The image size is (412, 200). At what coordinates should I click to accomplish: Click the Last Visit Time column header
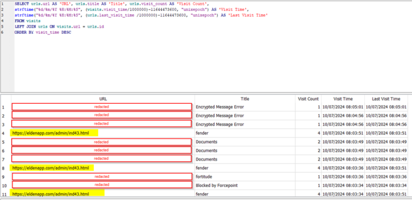(386, 99)
